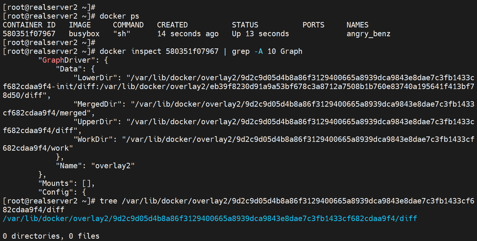This screenshot has height=241, width=477.
Task: Click the container ID 580351f07967 in the docker ps output
Action: (29, 34)
